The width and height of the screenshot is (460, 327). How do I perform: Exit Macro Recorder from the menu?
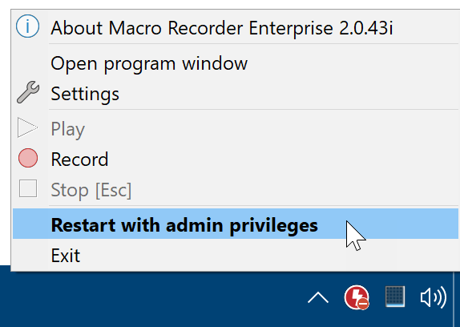[x=66, y=256]
